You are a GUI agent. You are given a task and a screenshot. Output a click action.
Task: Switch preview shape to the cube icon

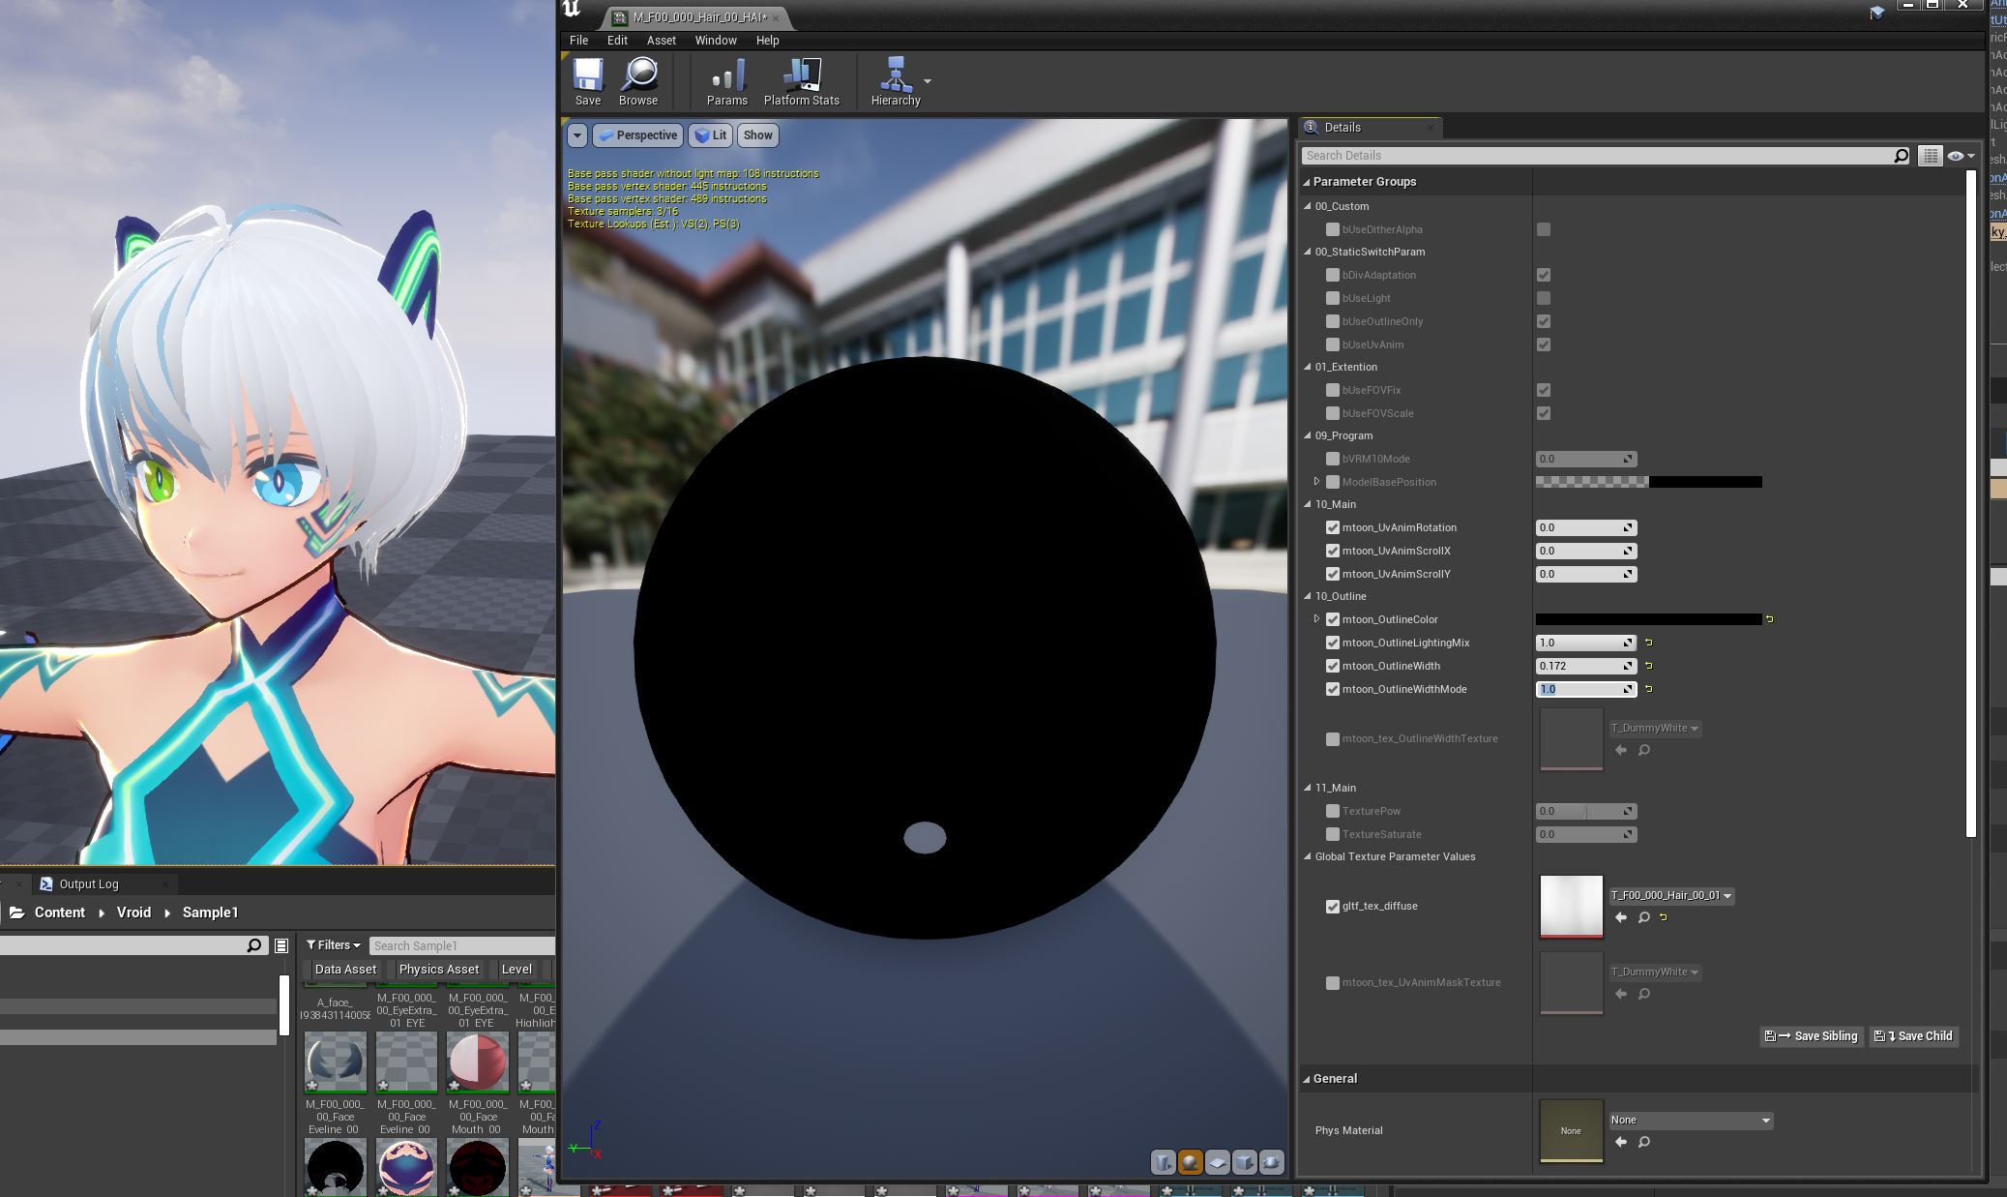(1243, 1162)
